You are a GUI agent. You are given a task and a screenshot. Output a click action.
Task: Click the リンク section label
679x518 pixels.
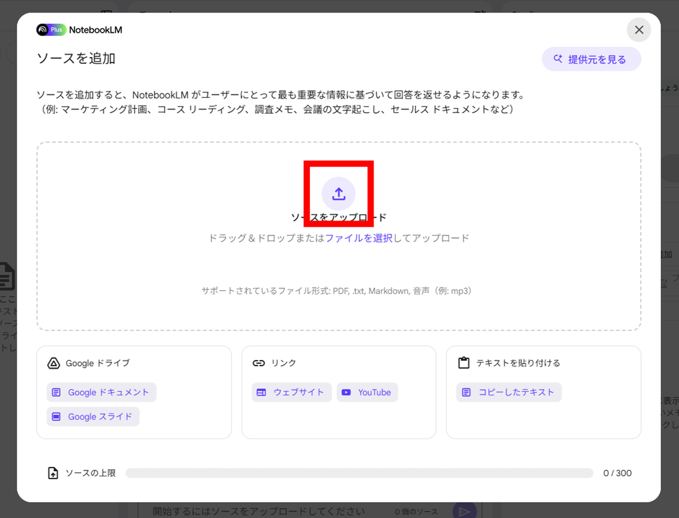pos(283,363)
